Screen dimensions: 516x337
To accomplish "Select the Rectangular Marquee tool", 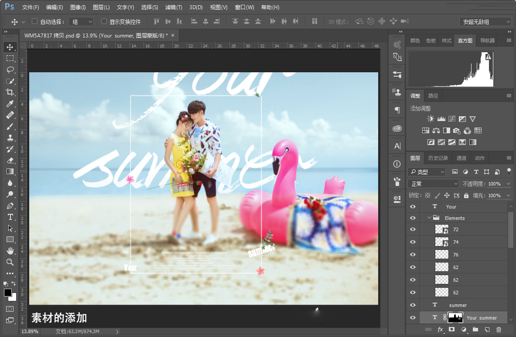I will click(10, 58).
